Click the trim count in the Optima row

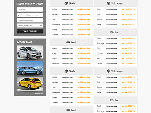112,54
